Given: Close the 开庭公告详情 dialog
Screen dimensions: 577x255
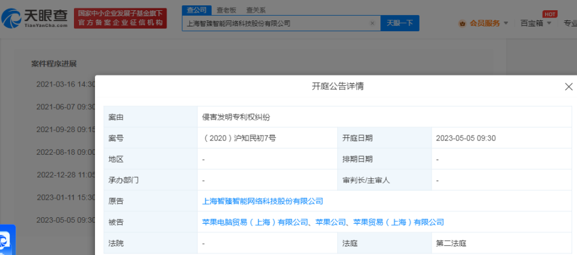Looking at the screenshot, I should pyautogui.click(x=569, y=87).
